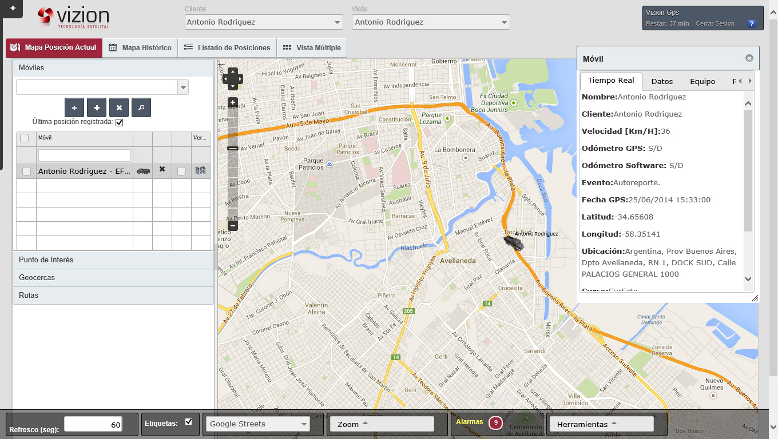Open the Cliente dropdown

click(x=264, y=22)
